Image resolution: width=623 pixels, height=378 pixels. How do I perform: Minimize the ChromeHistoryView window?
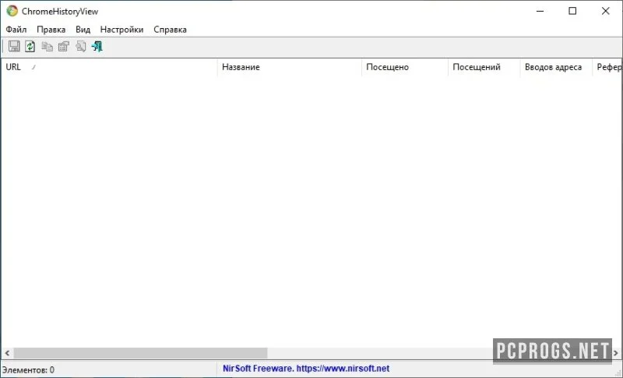tap(540, 11)
